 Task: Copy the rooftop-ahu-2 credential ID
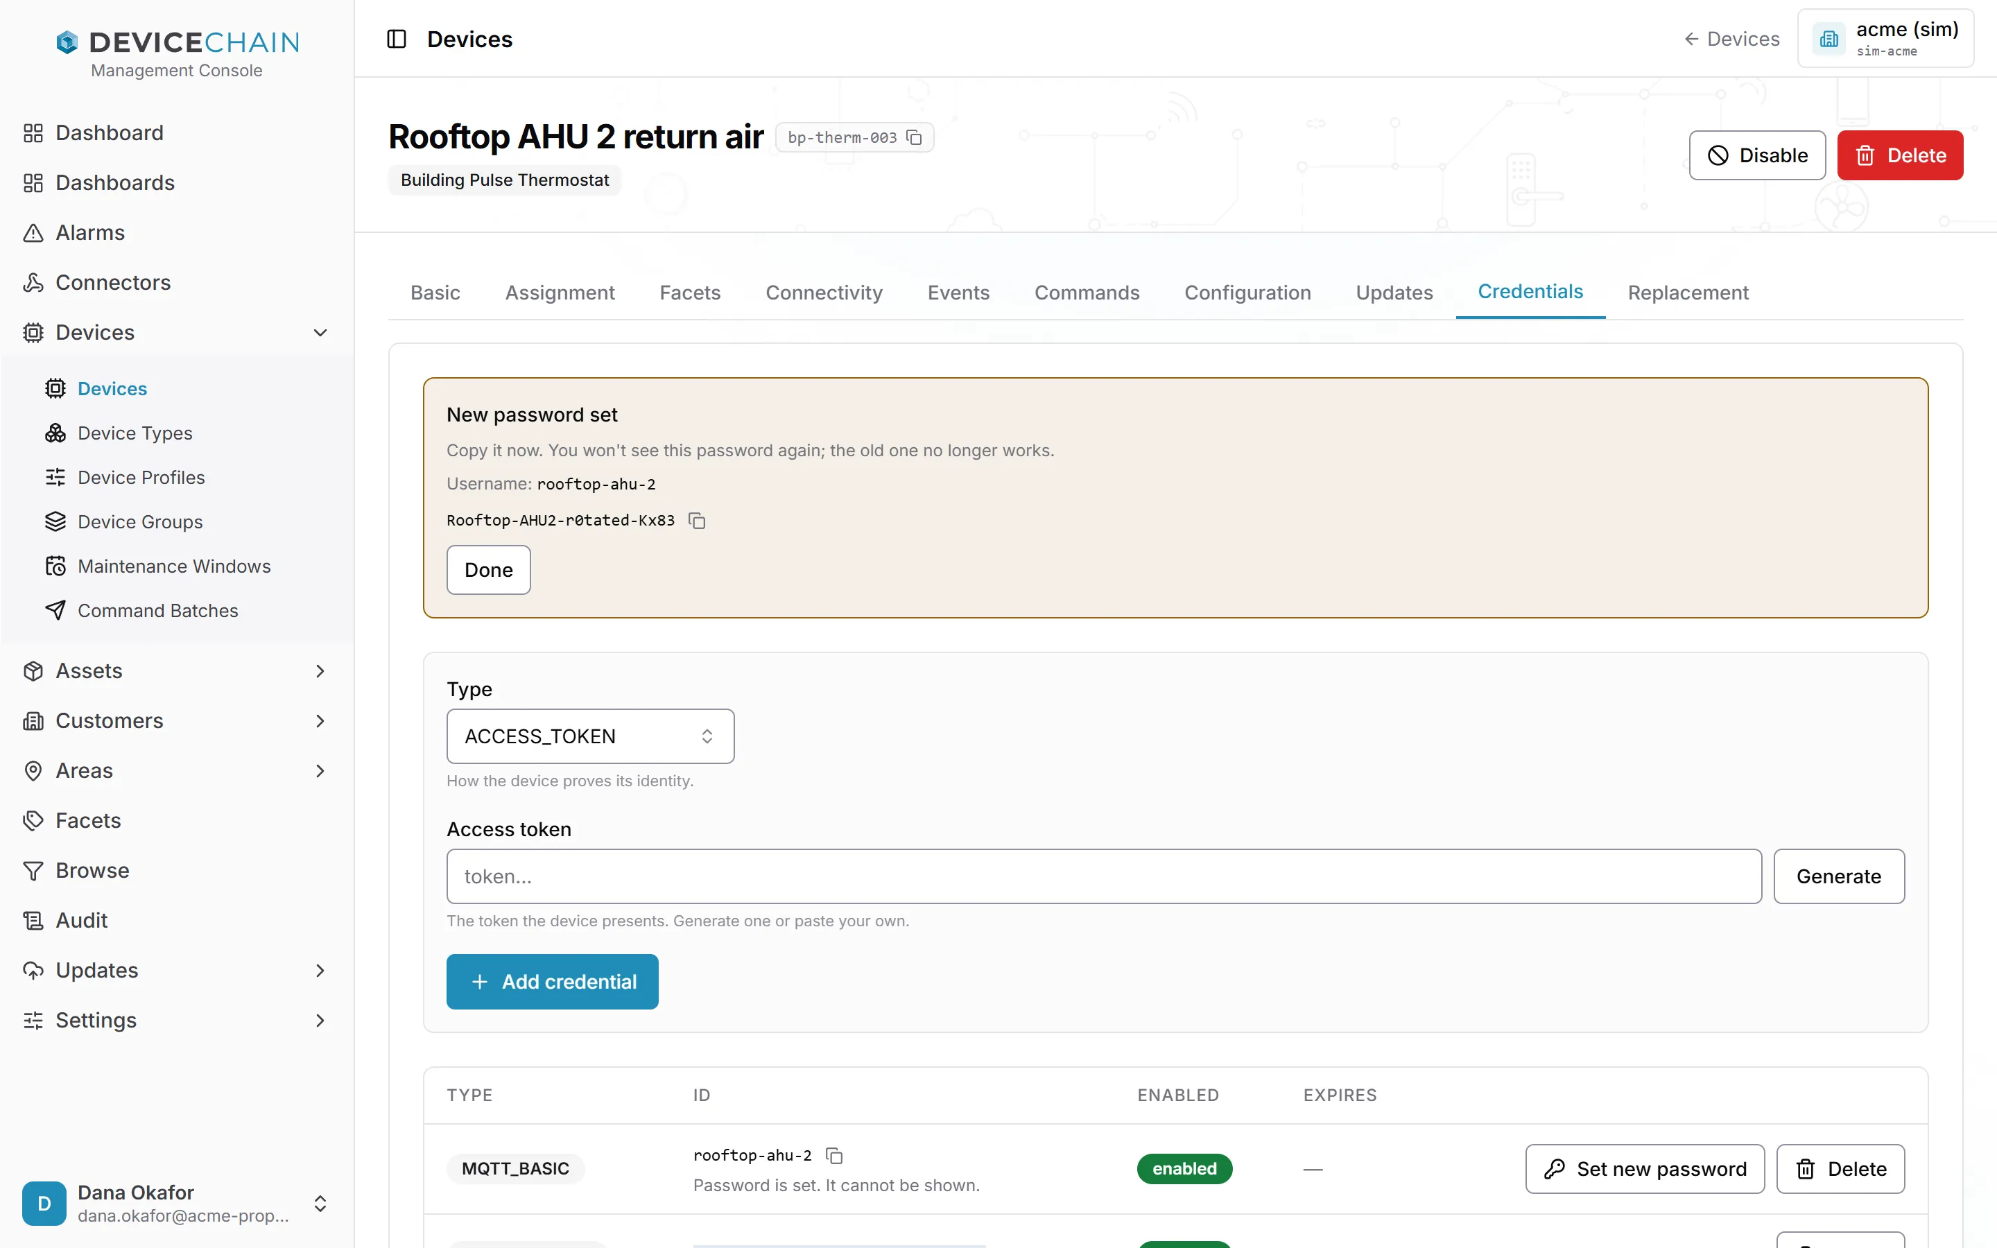point(834,1156)
